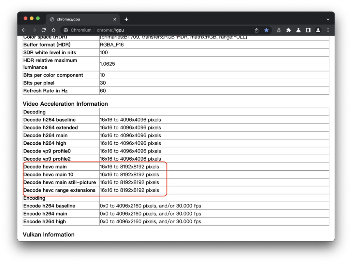Click Decode h264 high row label
Image resolution: width=352 pixels, height=264 pixels.
[45, 143]
